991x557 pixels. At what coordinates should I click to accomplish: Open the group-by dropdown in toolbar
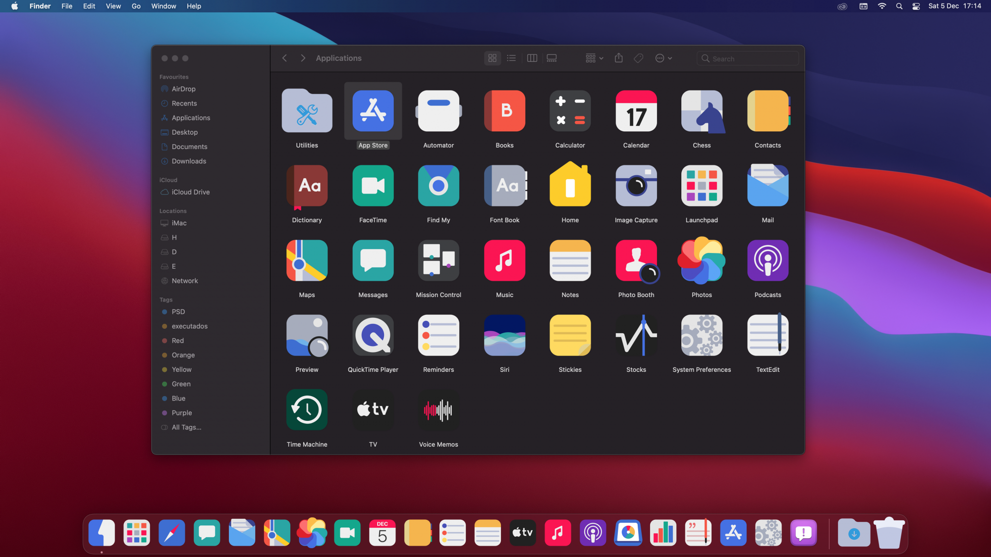click(594, 58)
